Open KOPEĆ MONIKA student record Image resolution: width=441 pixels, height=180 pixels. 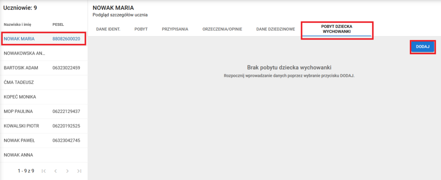point(20,97)
